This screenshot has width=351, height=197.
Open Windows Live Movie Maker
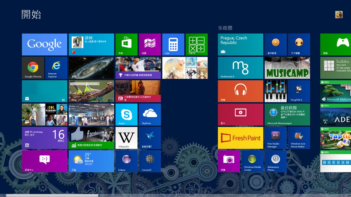[299, 138]
